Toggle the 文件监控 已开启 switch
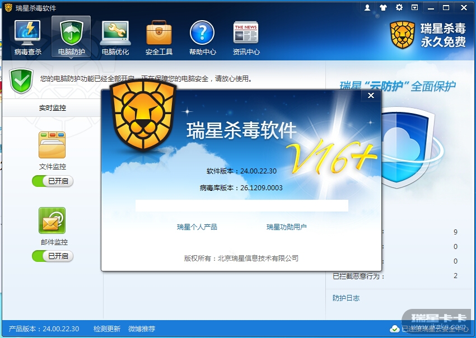The width and height of the screenshot is (476, 338). (x=53, y=181)
